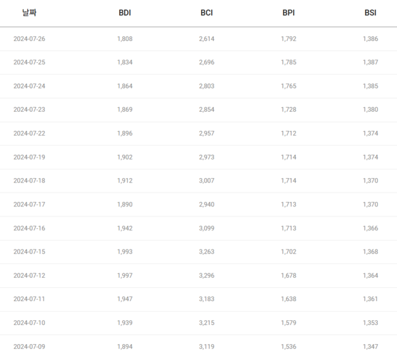This screenshot has height=358, width=397.
Task: Click BPI value 1,638
Action: pyautogui.click(x=288, y=299)
